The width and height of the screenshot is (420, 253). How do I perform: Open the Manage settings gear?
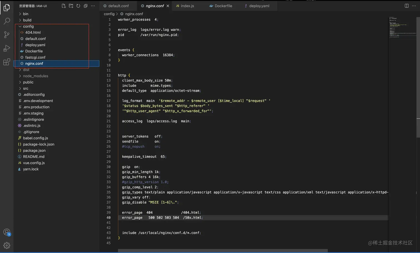click(x=7, y=245)
